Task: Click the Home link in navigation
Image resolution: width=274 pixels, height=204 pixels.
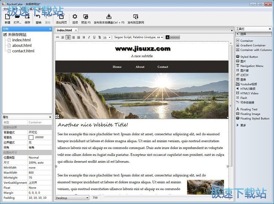Action: [117, 67]
